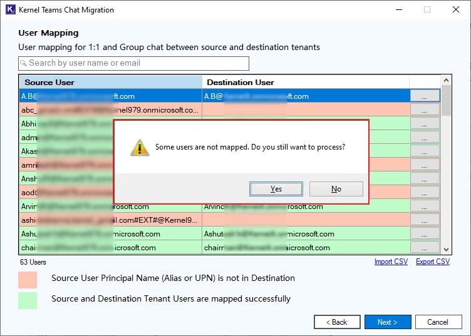Image resolution: width=471 pixels, height=336 pixels.
Task: Click the warning icon in the dialog
Action: [140, 148]
